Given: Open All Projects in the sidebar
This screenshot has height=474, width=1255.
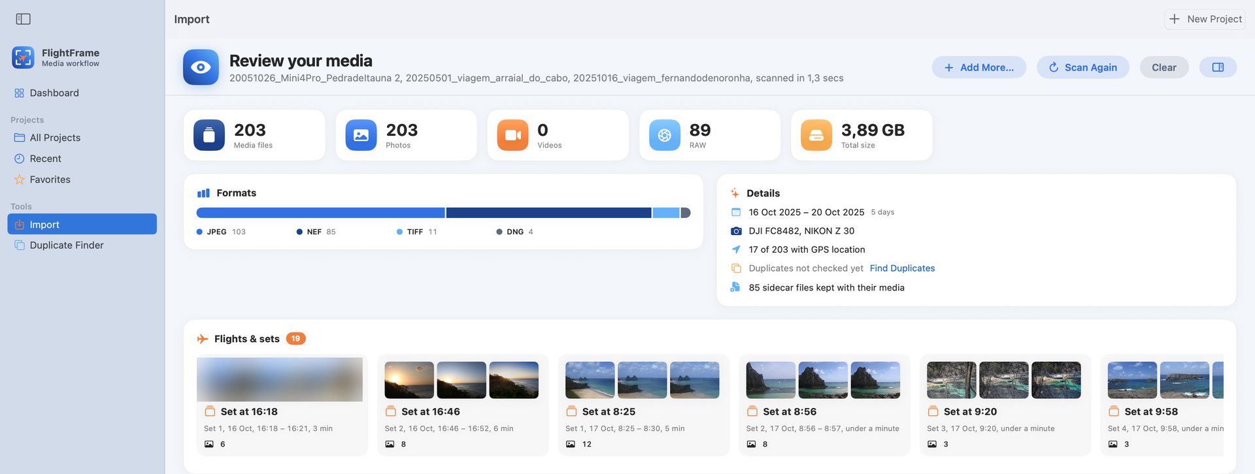Looking at the screenshot, I should pos(82,138).
